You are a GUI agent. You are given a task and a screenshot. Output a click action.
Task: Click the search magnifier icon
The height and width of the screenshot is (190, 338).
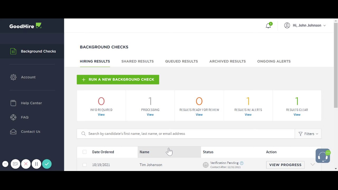click(x=83, y=134)
